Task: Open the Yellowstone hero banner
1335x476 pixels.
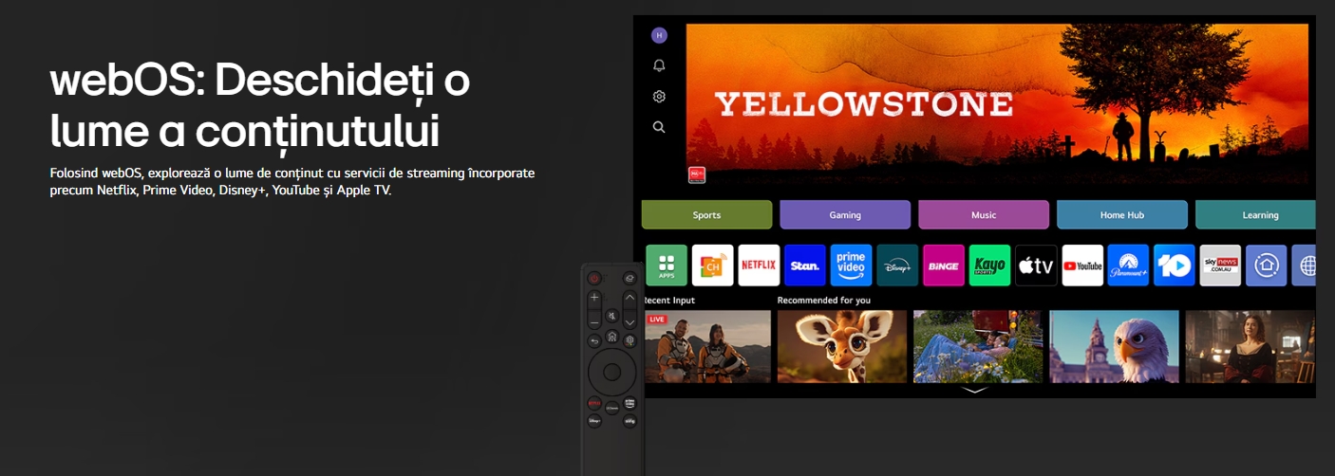Action: click(x=997, y=104)
